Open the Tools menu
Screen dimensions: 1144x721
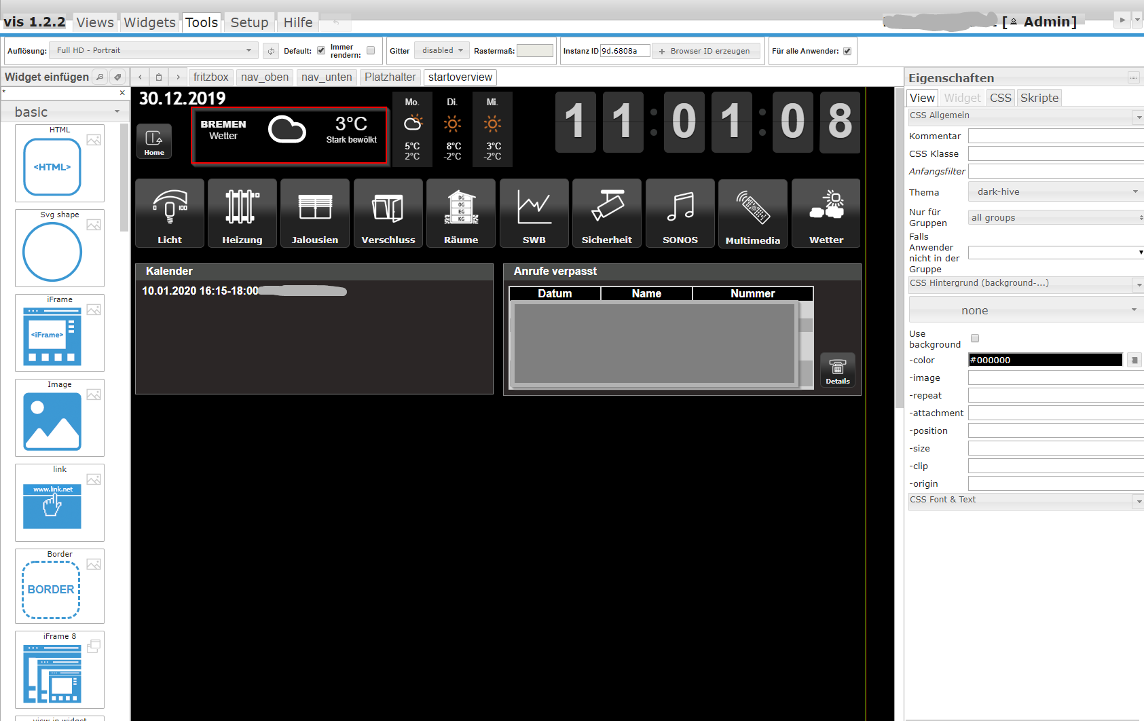click(202, 22)
